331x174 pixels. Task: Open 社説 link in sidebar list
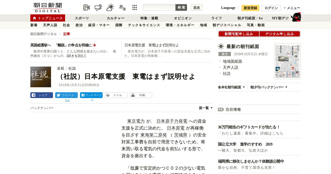click(x=227, y=73)
